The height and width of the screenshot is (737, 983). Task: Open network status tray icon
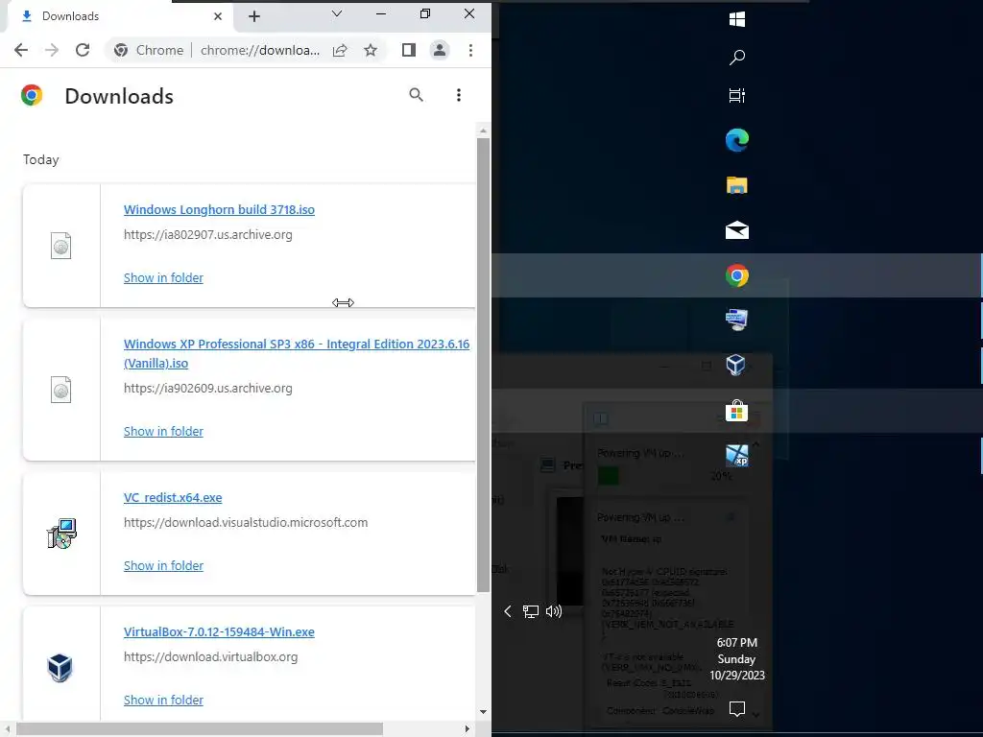point(531,611)
